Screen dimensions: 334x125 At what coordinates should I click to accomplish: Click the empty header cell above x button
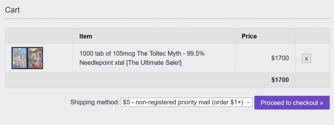click(x=312, y=36)
